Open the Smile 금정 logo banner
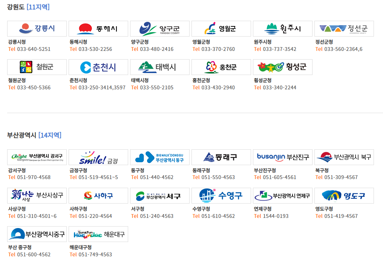The width and height of the screenshot is (383, 265). click(x=98, y=157)
